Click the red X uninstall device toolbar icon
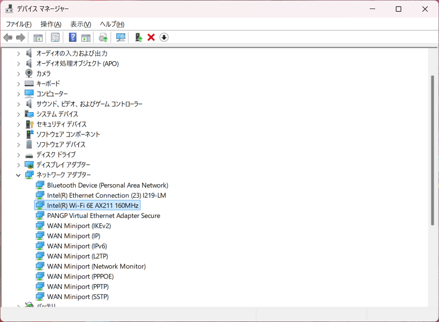Image resolution: width=439 pixels, height=322 pixels. click(151, 37)
